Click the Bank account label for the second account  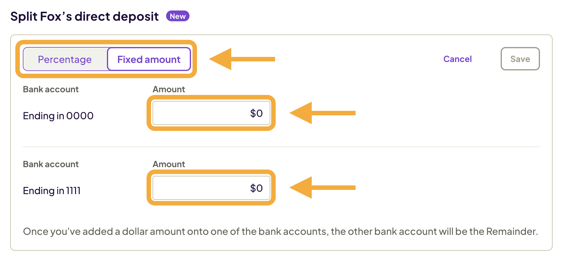tap(50, 164)
